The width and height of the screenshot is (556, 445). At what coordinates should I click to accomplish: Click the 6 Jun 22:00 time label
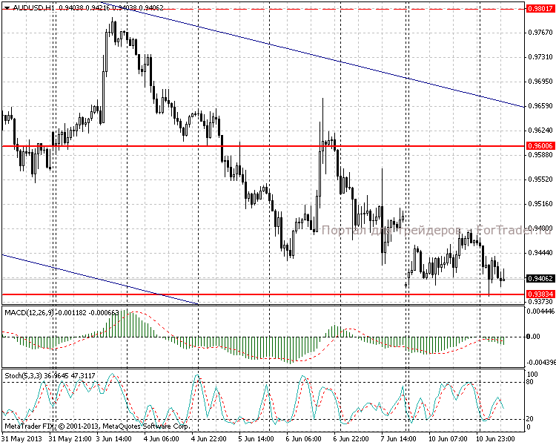[x=351, y=439]
